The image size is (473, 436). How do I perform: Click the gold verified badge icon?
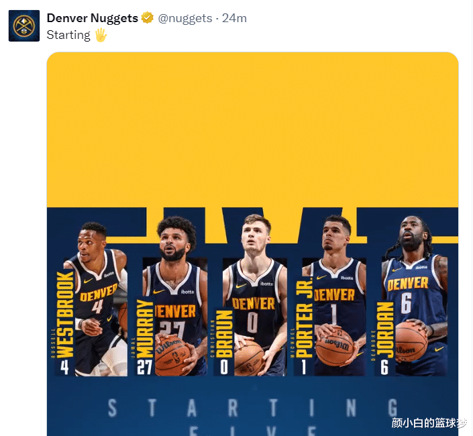click(147, 18)
